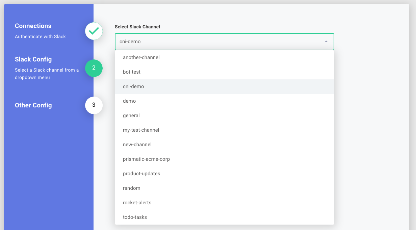Choose bot-test from the channel list

click(x=132, y=72)
